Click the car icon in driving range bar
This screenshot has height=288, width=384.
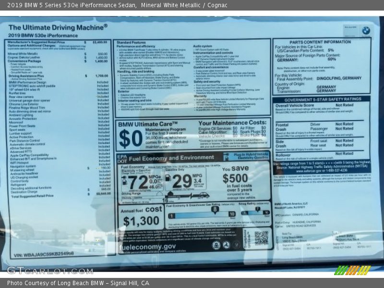[204, 195]
